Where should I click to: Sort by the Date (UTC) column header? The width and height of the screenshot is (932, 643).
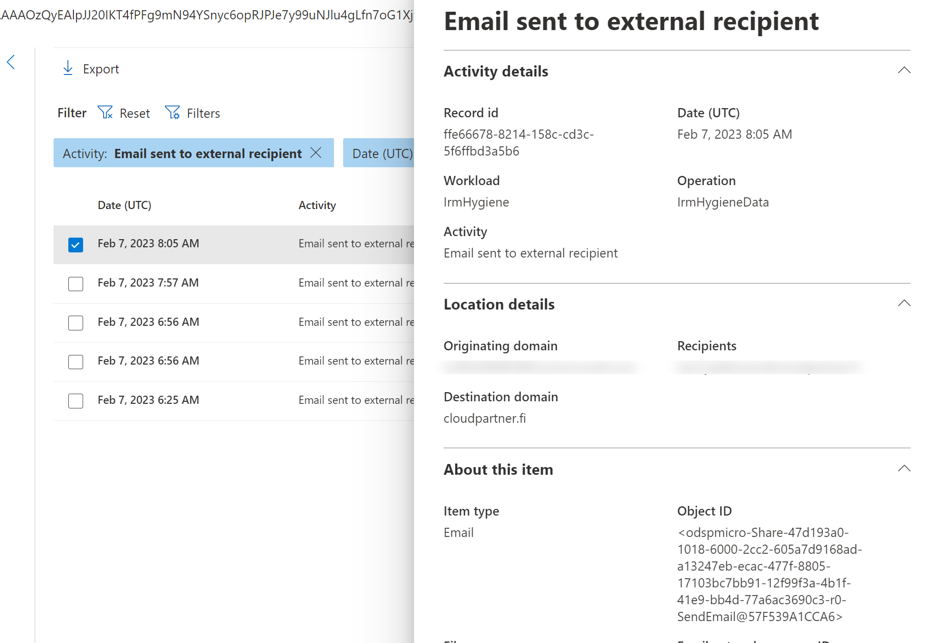pos(124,205)
